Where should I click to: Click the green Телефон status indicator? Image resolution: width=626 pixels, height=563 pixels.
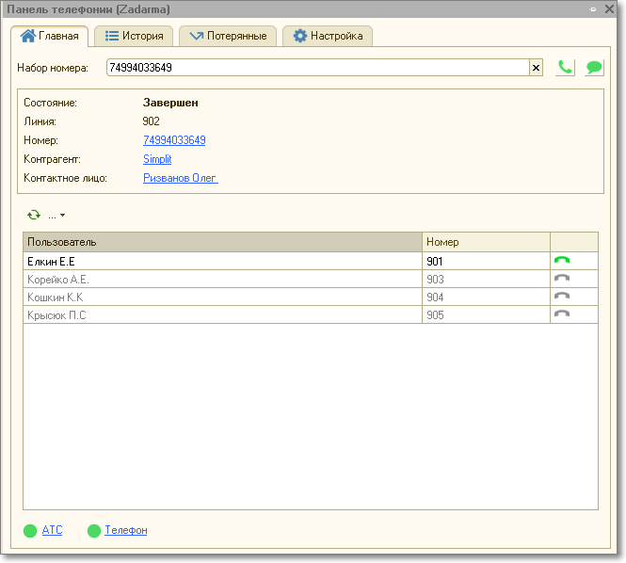[x=94, y=531]
